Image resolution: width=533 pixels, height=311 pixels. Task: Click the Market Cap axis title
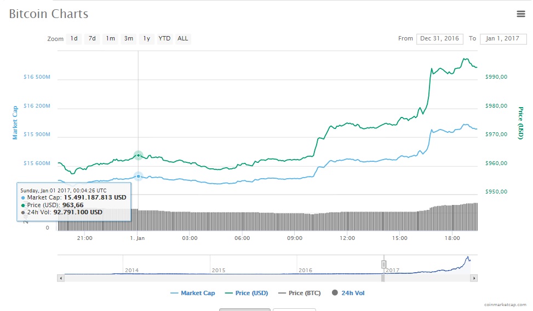(15, 123)
